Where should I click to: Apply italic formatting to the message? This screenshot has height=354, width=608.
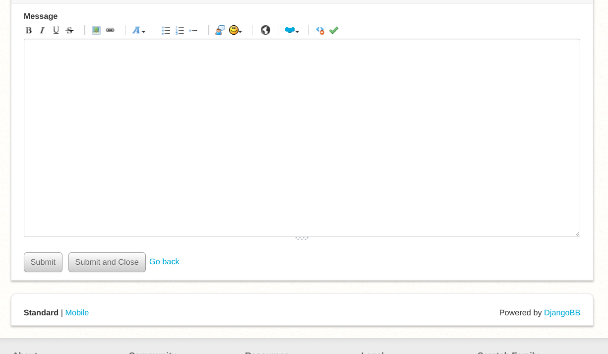tap(42, 30)
